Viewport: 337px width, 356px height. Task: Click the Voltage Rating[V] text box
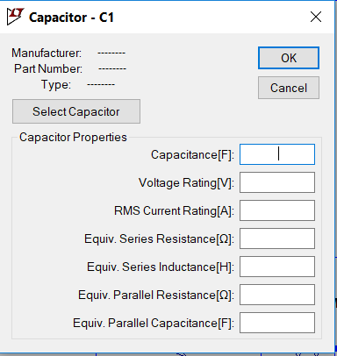(277, 182)
